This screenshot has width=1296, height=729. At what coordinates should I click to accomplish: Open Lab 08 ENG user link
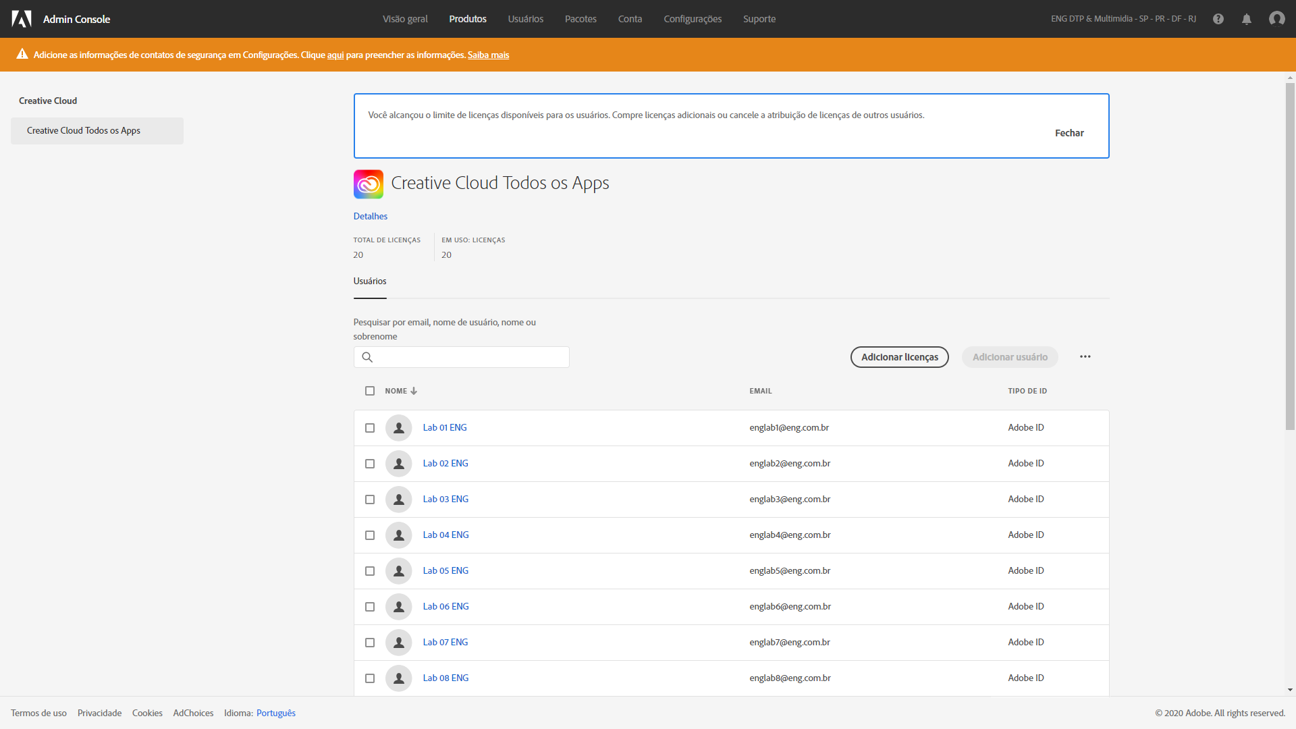click(446, 678)
